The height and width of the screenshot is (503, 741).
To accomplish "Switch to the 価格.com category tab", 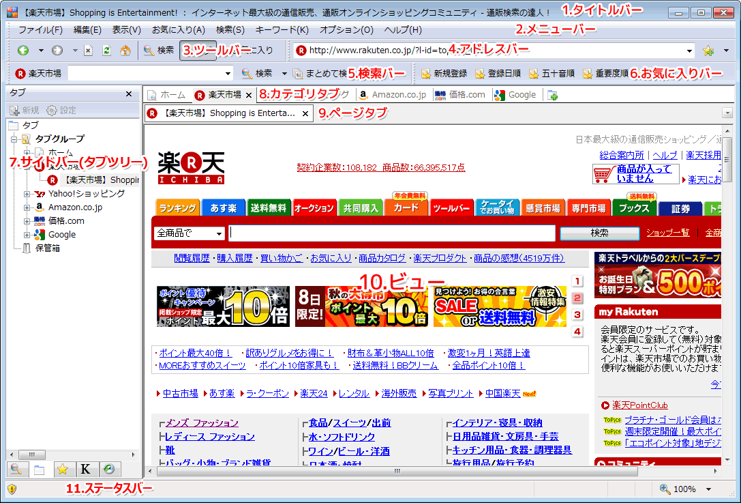I will click(x=460, y=95).
